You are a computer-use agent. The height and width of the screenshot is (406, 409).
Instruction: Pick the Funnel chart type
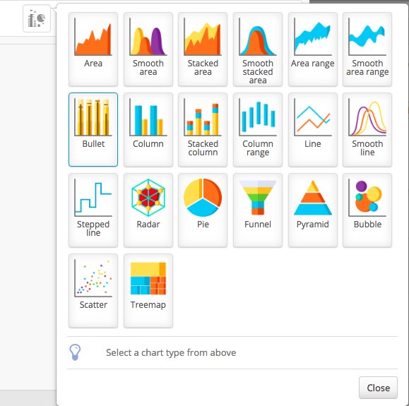[x=258, y=210]
